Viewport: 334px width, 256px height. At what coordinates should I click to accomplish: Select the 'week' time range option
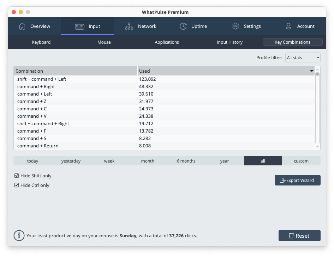[x=109, y=161]
